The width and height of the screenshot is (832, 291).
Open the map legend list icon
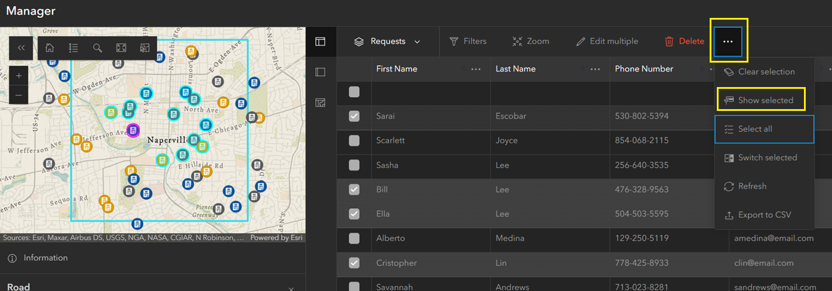(73, 48)
